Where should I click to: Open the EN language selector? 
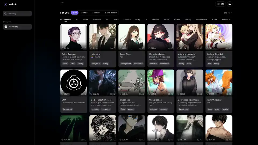[x=220, y=4]
